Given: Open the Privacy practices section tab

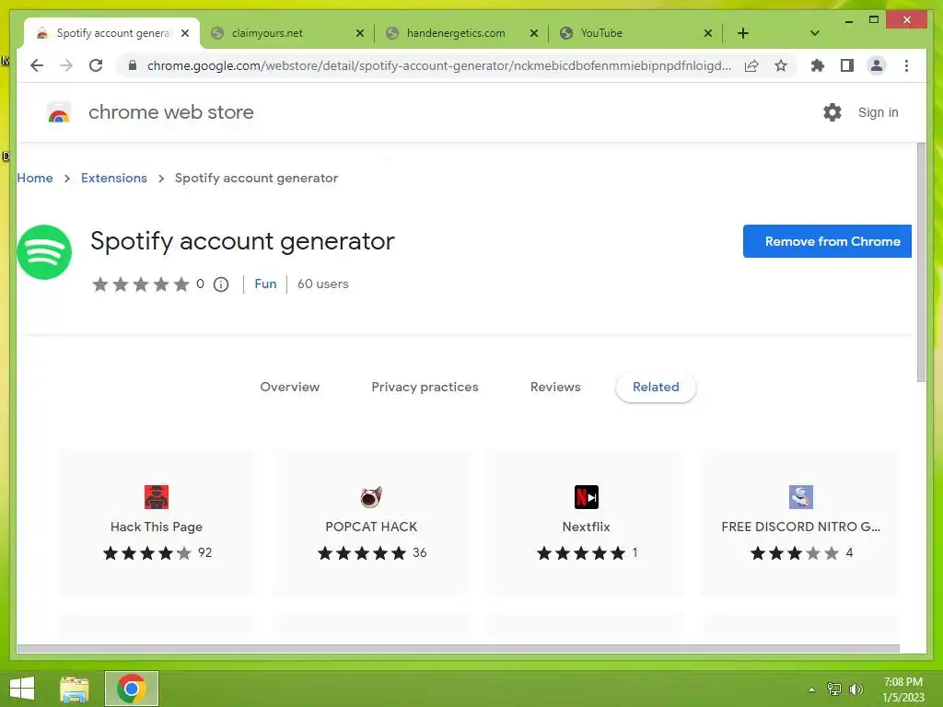Looking at the screenshot, I should (x=425, y=388).
